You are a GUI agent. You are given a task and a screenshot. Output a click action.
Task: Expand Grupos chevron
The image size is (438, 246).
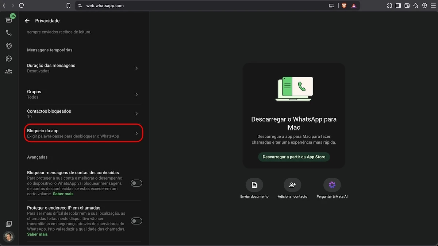(137, 94)
